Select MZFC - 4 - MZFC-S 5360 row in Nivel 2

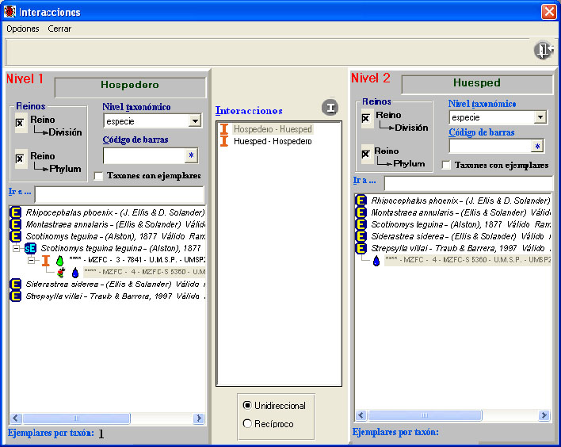(467, 260)
